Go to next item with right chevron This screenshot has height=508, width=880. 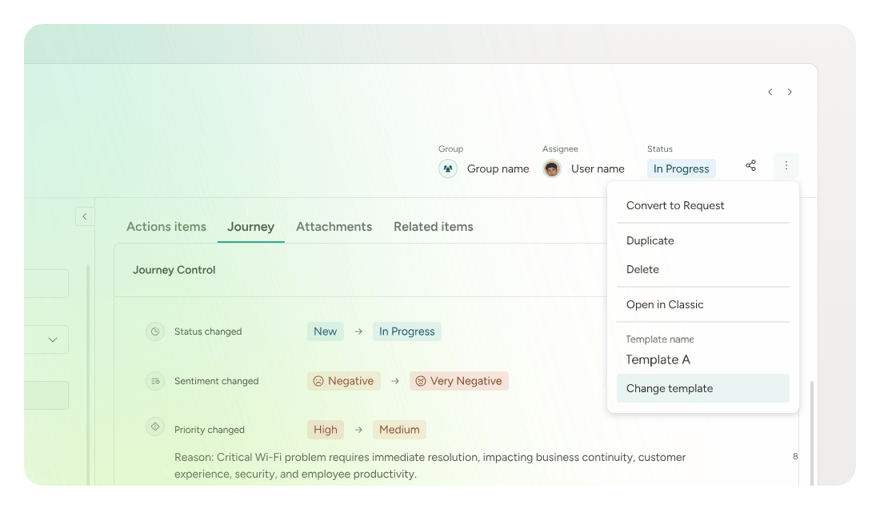790,92
